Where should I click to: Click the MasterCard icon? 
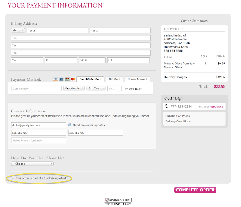(x=73, y=79)
